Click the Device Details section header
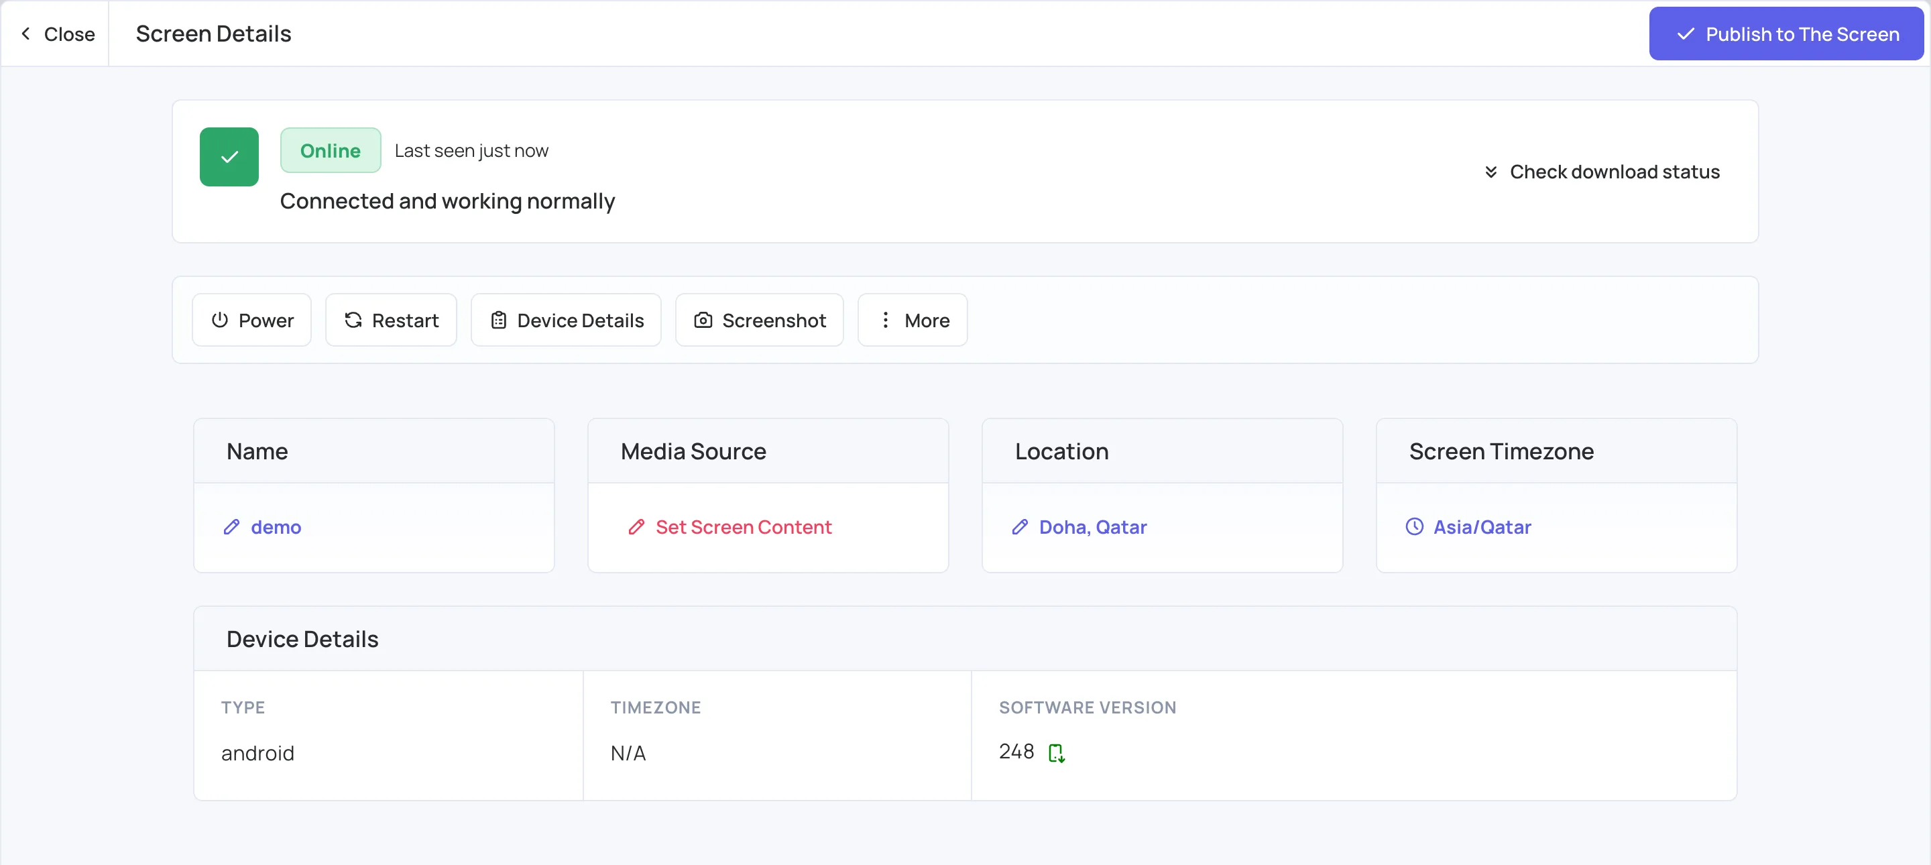This screenshot has height=865, width=1931. [x=302, y=640]
